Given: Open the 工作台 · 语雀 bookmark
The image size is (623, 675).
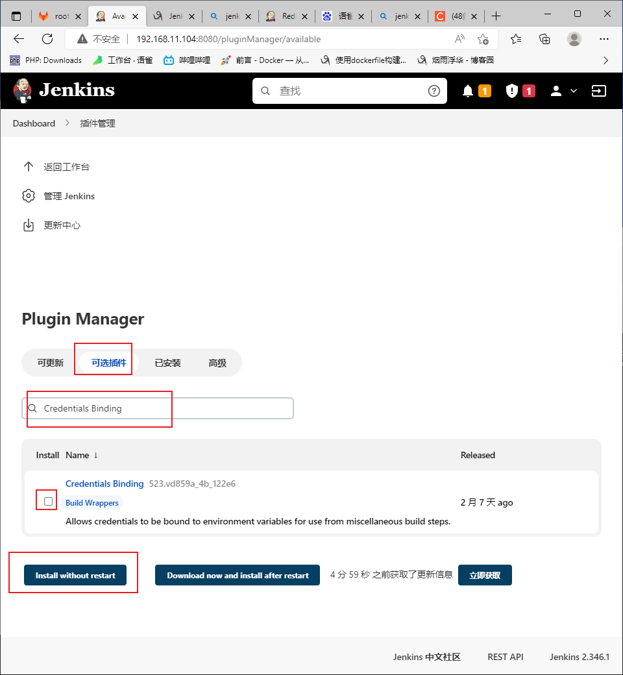Looking at the screenshot, I should coord(123,60).
